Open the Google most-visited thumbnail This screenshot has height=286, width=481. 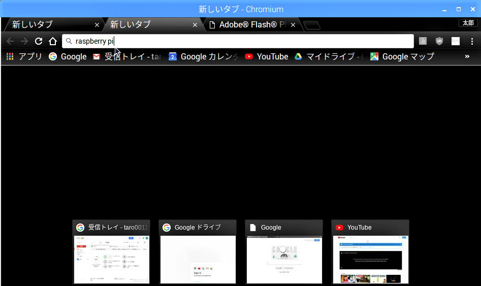point(284,252)
